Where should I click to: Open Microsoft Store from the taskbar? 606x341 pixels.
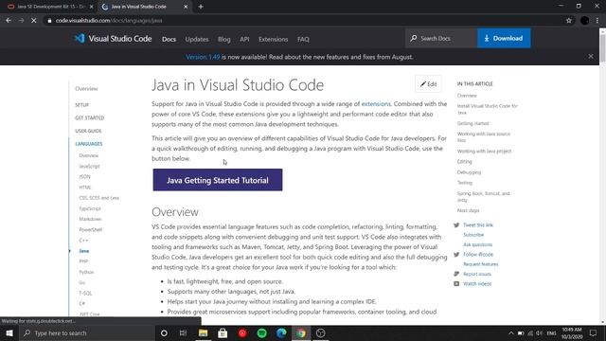223,332
